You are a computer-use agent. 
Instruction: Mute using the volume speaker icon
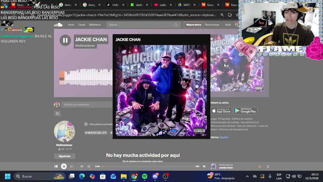(204, 166)
